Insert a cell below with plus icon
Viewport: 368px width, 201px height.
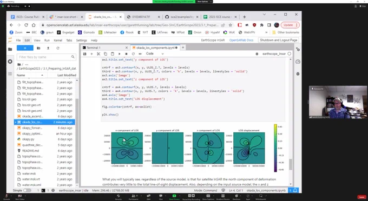(92, 54)
